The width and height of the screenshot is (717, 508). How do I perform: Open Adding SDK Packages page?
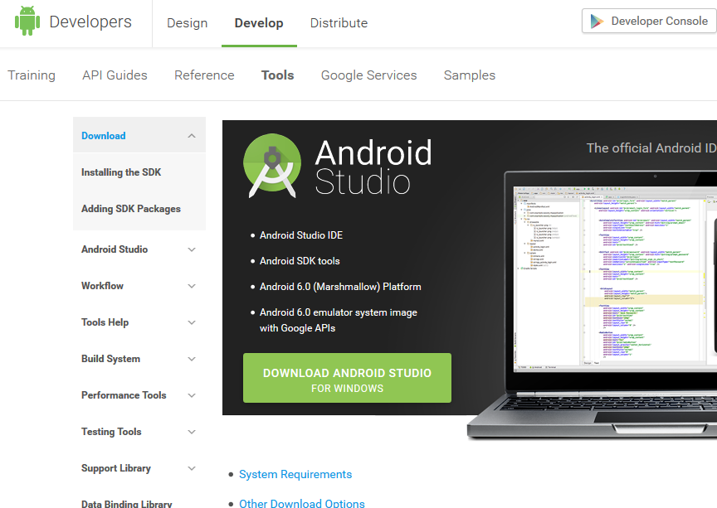[131, 209]
